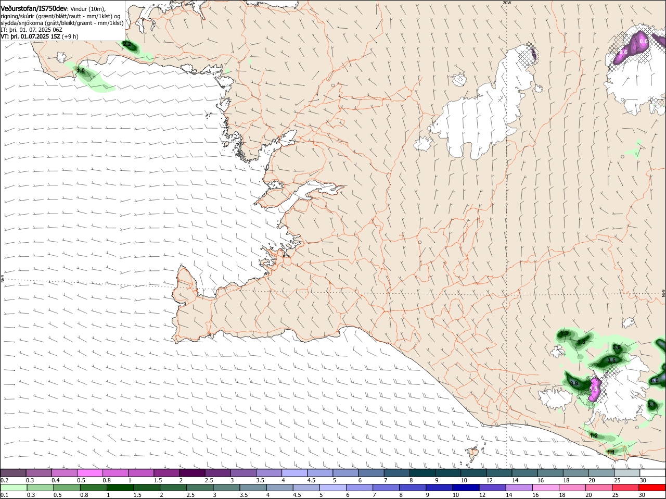This screenshot has height=499, width=666.
Task: Click the 3.0 rain value on the map
Action: (x=617, y=347)
